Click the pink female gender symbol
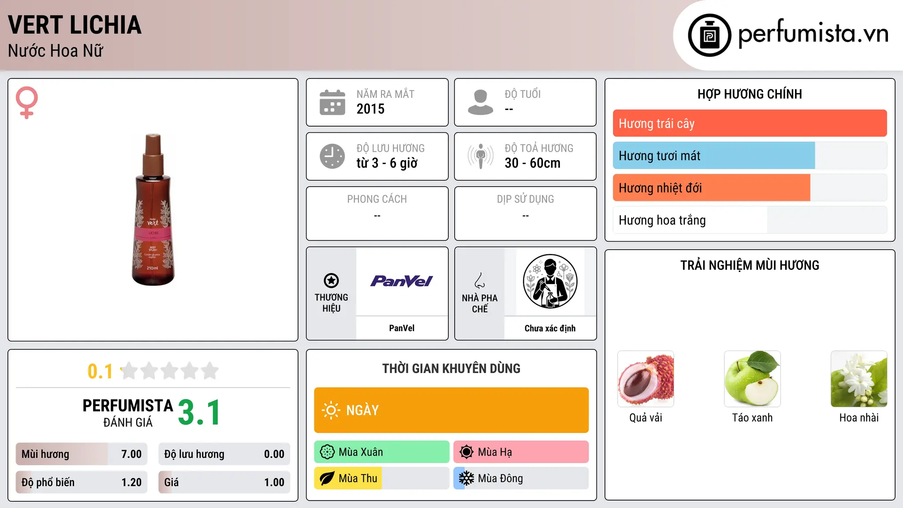 [x=27, y=102]
